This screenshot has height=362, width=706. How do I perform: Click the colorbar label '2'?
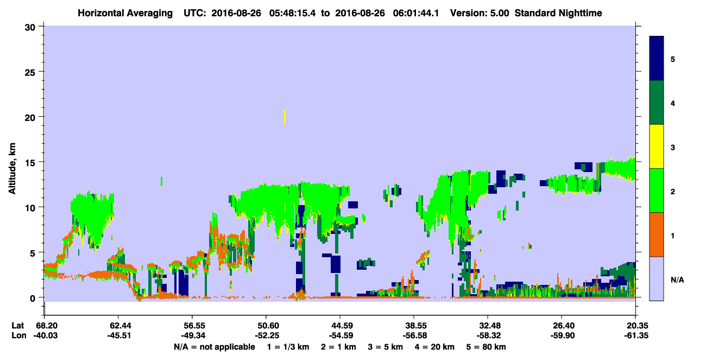(x=673, y=191)
